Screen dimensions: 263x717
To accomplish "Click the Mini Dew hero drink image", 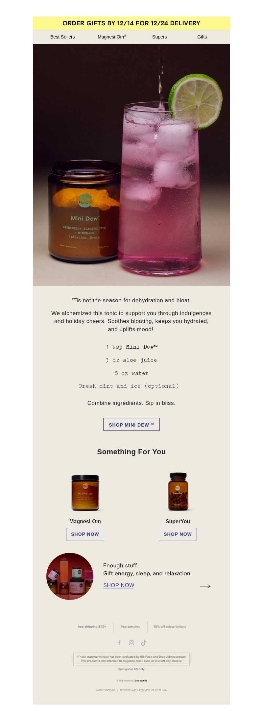I will [x=131, y=165].
